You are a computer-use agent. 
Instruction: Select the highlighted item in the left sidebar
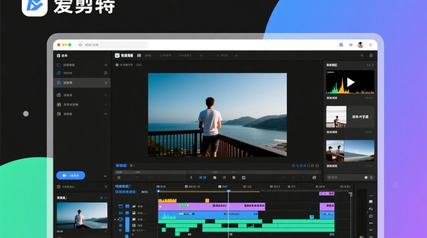click(x=82, y=83)
